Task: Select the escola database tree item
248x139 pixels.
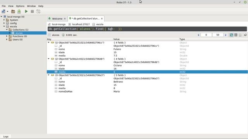Action: (13, 27)
